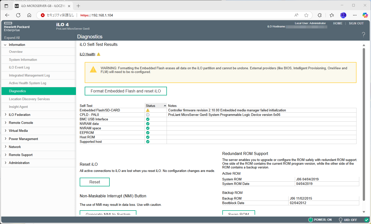Click the browser extensions puzzle icon

click(320, 15)
